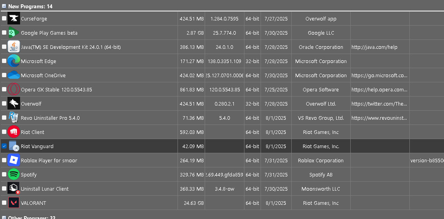Collapse the New Programs group

click(x=4, y=6)
